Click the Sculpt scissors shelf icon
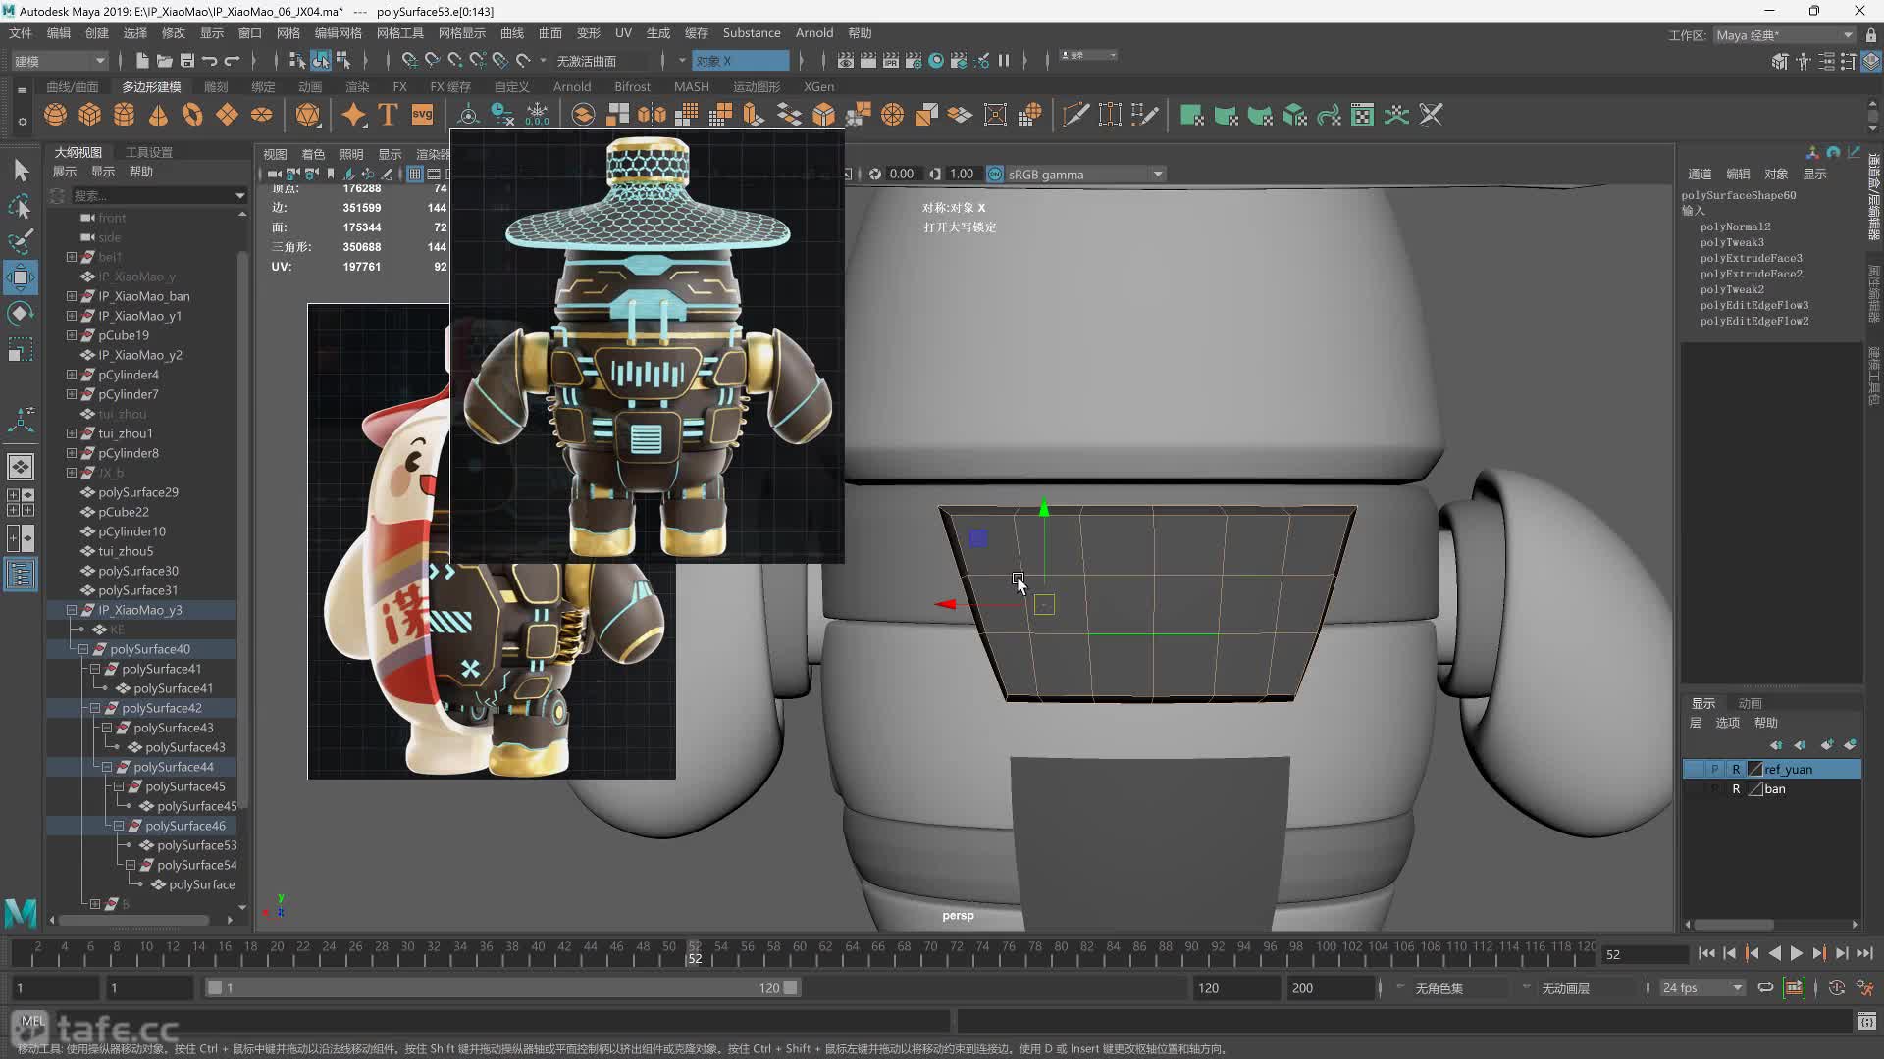The width and height of the screenshot is (1884, 1059). 1432,115
